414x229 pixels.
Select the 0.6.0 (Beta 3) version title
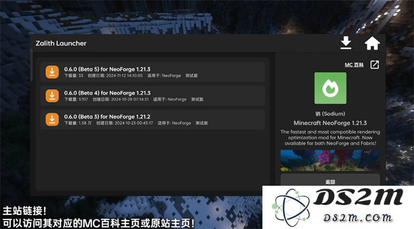point(107,116)
